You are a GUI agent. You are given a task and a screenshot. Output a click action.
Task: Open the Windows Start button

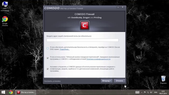point(3,92)
